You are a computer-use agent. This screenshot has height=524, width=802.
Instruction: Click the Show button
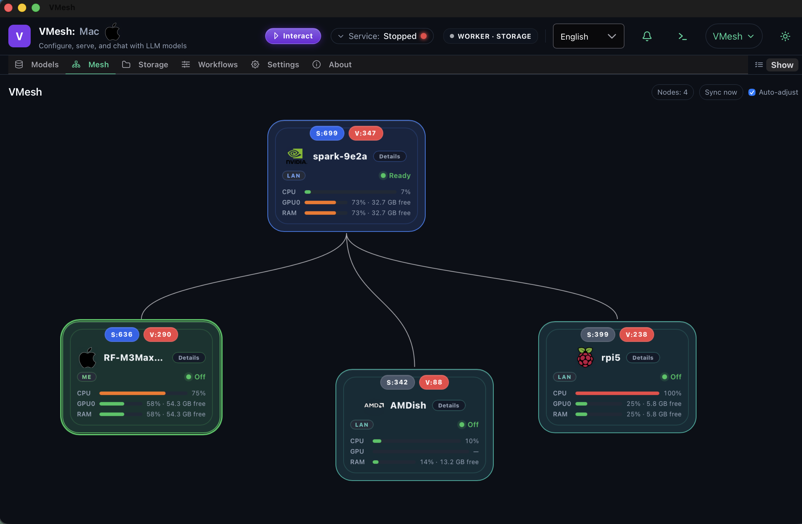782,65
